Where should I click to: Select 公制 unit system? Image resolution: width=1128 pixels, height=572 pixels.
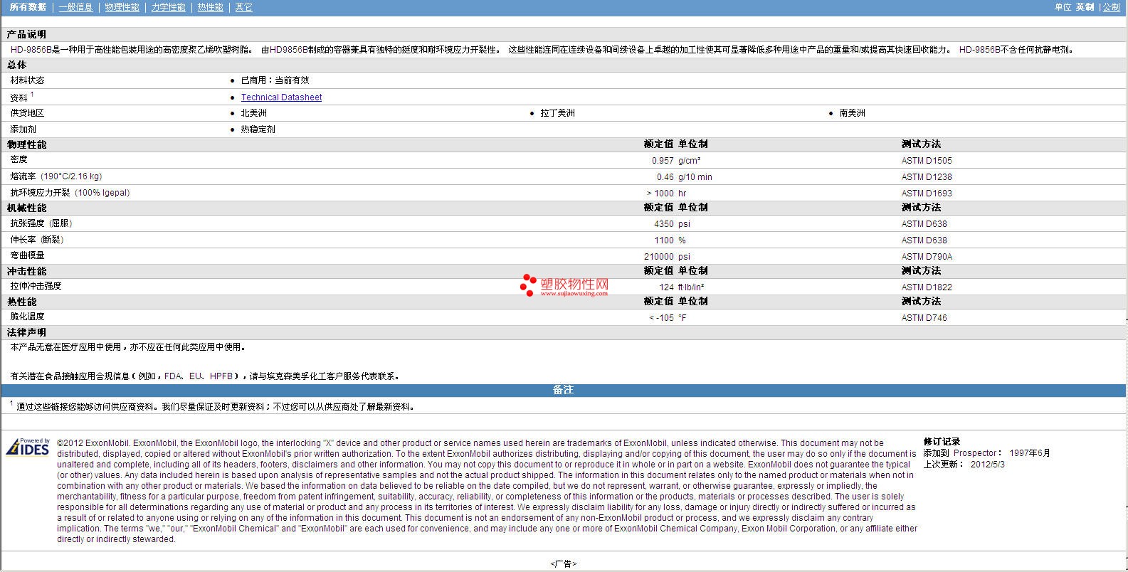point(1111,7)
